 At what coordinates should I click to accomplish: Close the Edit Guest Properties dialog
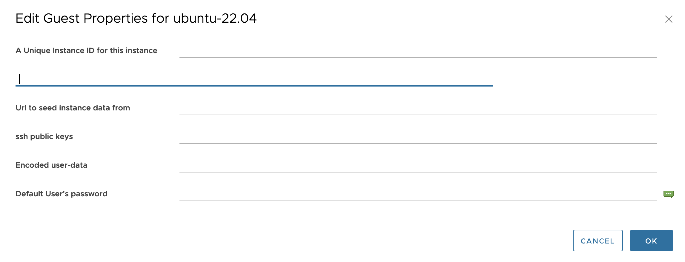pyautogui.click(x=669, y=19)
